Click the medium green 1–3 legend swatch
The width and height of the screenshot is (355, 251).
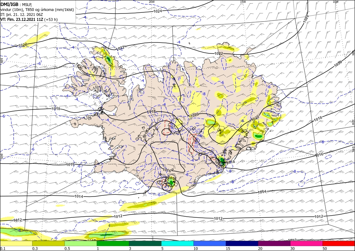[113, 243]
